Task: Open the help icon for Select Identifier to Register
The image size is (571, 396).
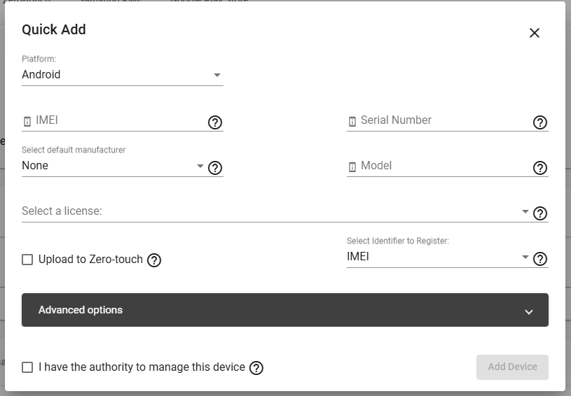Action: point(539,259)
